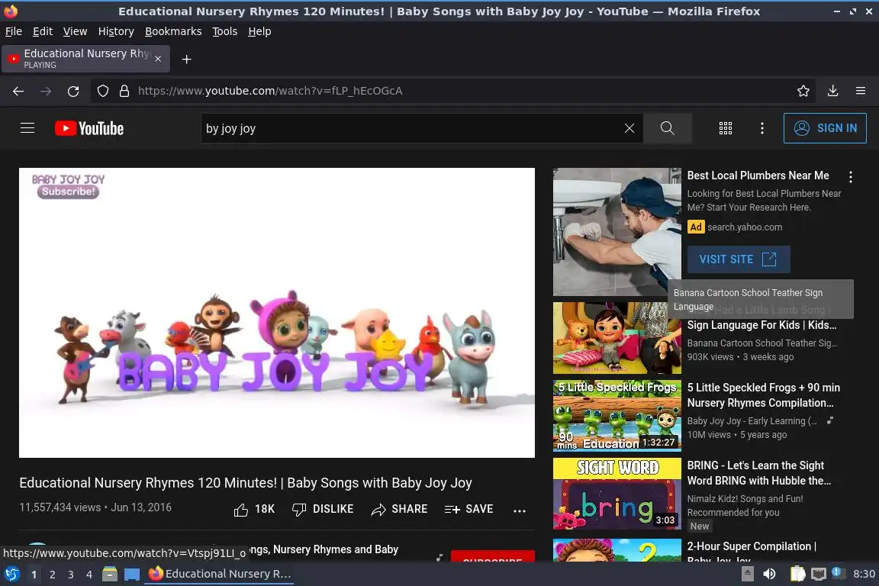Save video to a playlist
The width and height of the screenshot is (879, 586).
tap(468, 509)
